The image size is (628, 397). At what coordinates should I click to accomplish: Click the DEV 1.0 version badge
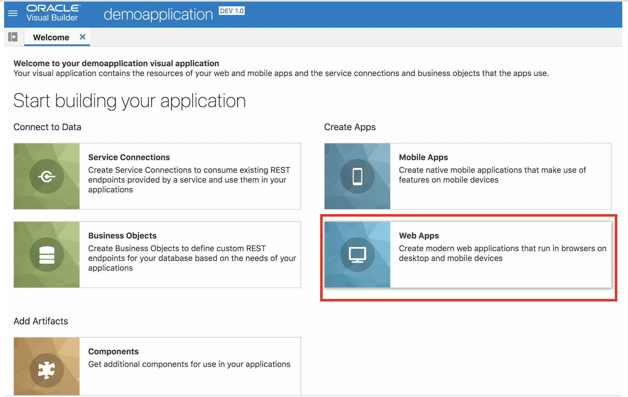232,11
